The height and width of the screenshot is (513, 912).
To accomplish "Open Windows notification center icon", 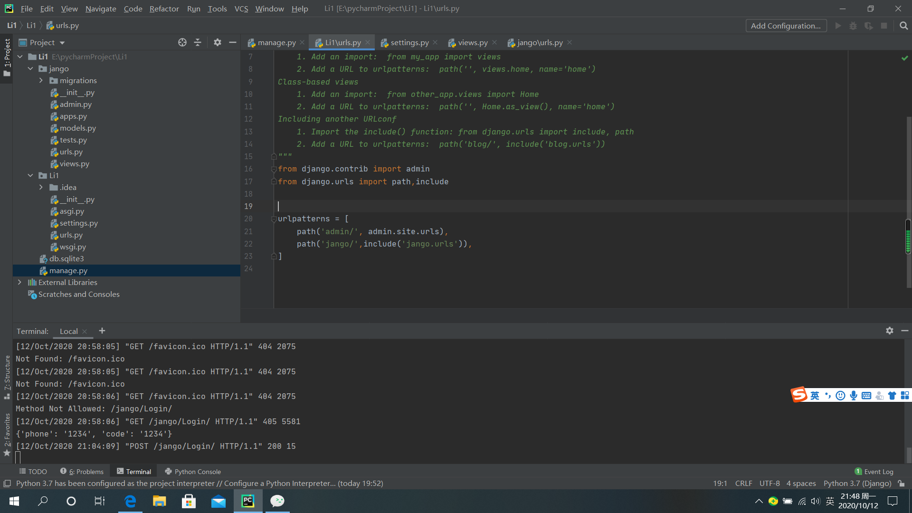I will pos(893,501).
